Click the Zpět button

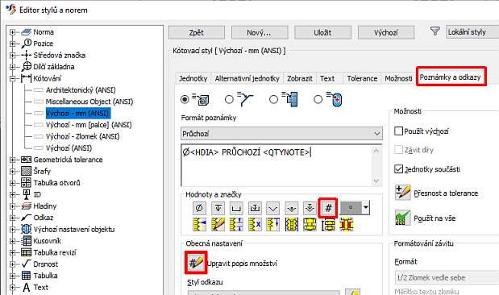197,32
